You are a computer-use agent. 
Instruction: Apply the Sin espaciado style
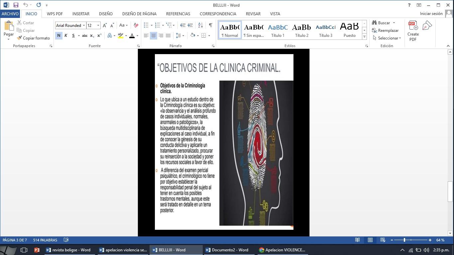coord(254,30)
